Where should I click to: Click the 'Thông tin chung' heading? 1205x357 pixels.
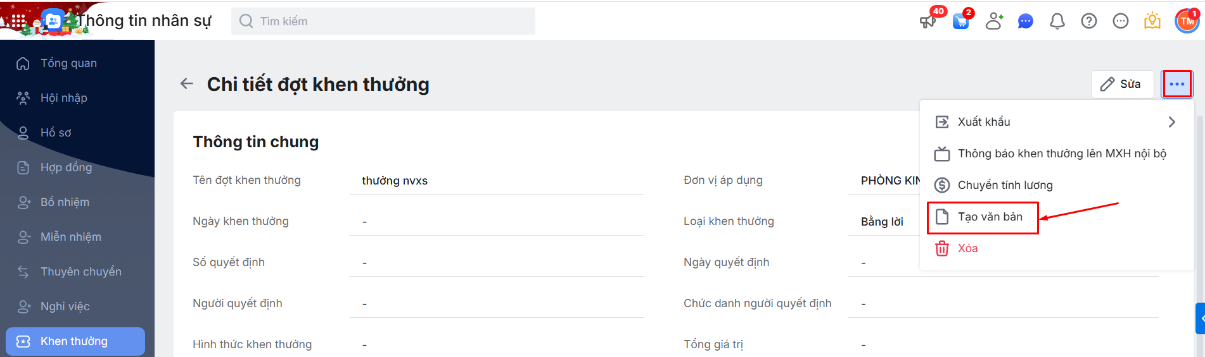point(256,142)
